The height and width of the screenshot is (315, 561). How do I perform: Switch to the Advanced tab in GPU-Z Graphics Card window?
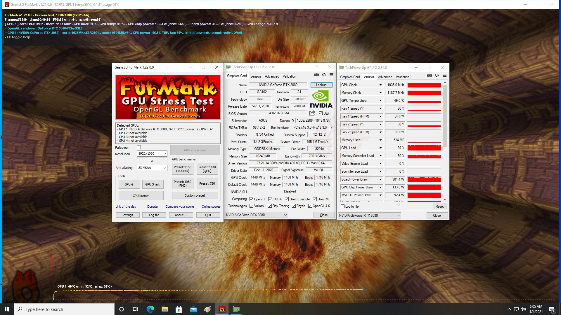272,76
